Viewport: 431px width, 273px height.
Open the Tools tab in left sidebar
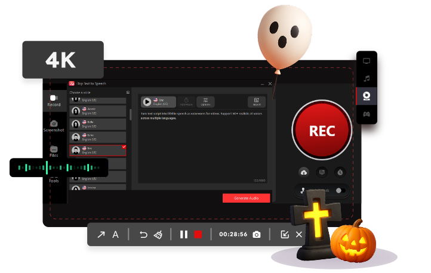[x=54, y=181]
